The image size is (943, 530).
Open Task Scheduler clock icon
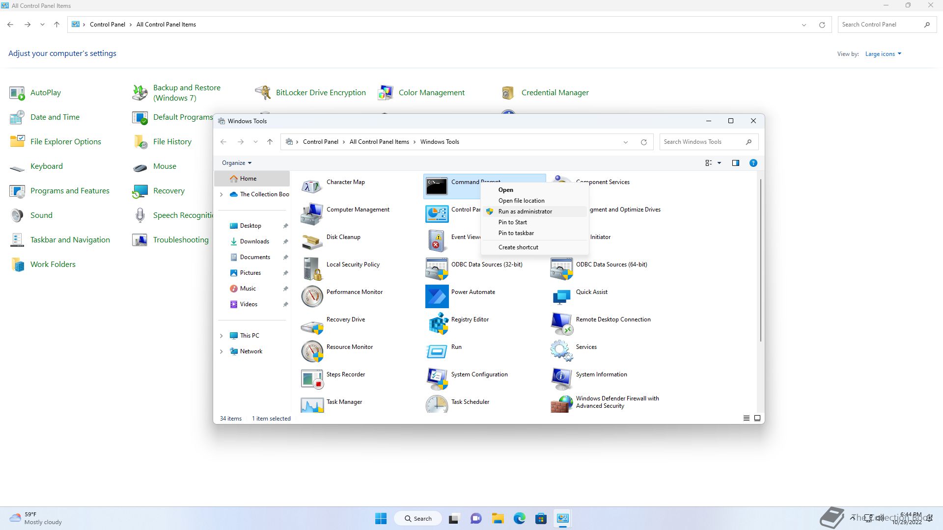(x=437, y=405)
